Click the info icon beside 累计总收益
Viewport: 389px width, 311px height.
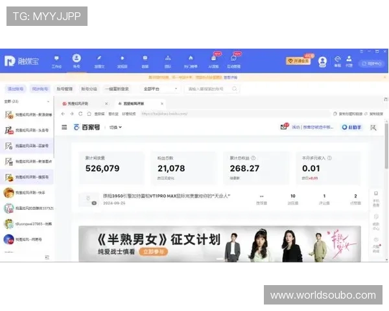tap(253, 158)
